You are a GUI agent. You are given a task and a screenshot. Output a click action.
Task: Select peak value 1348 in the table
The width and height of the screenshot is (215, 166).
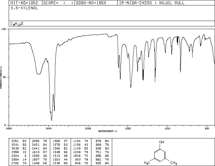tap(56, 152)
